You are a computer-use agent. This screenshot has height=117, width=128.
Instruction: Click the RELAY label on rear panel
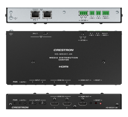pyautogui.click(x=83, y=20)
